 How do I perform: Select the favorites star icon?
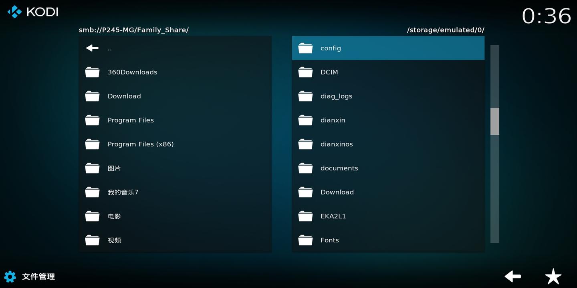coord(553,276)
